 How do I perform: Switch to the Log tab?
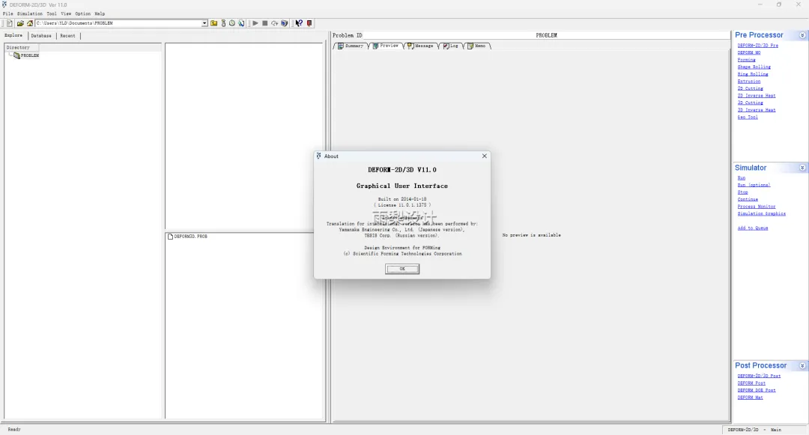pos(450,46)
